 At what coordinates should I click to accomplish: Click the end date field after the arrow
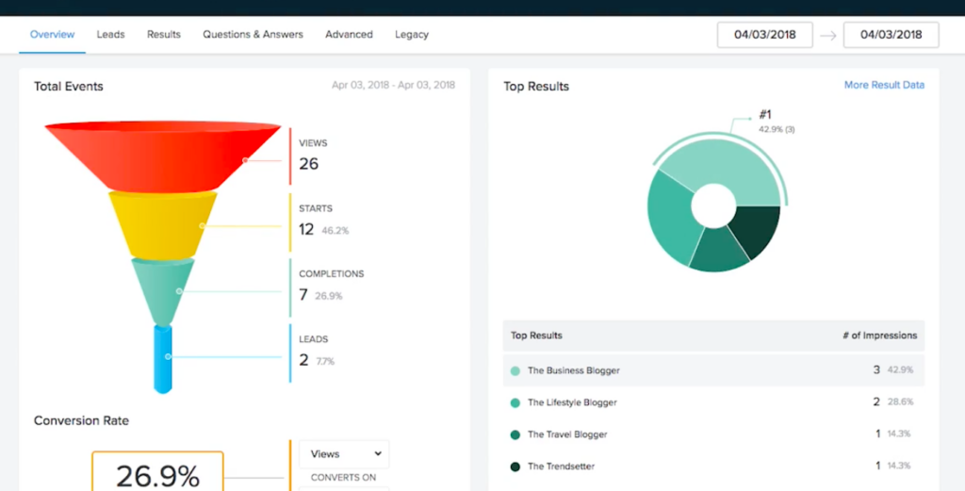pyautogui.click(x=891, y=35)
